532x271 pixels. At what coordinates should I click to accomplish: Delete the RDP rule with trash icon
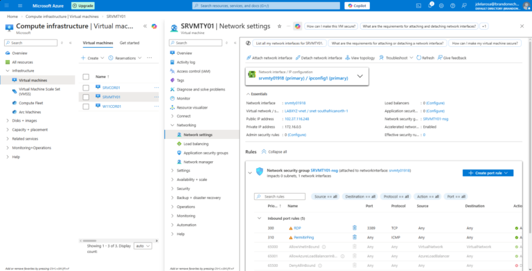pos(355,228)
